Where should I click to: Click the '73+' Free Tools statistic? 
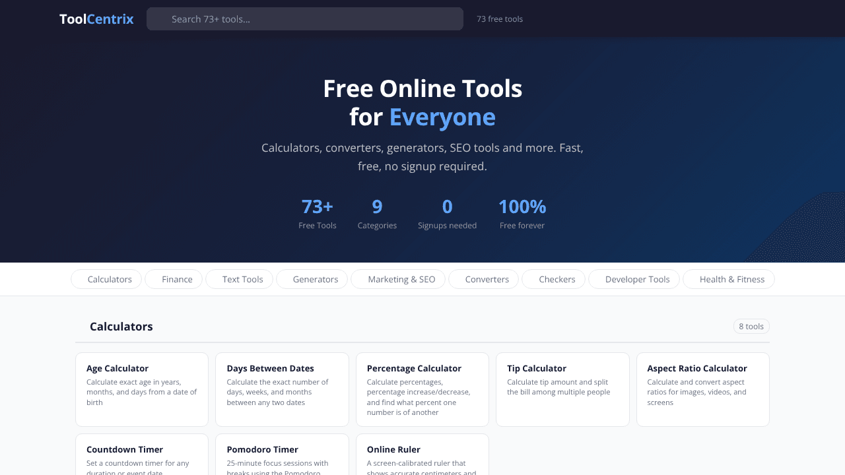tap(318, 214)
